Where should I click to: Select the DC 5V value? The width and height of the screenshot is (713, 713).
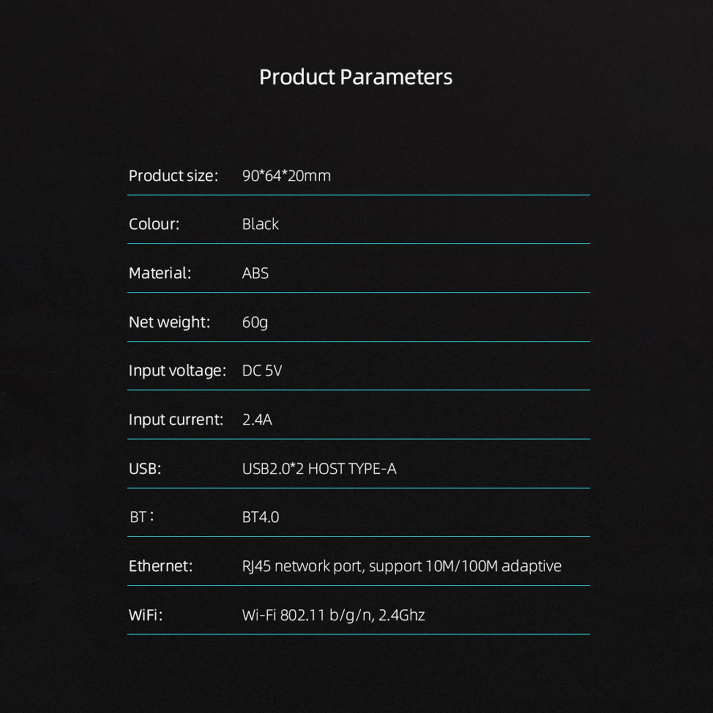coord(262,371)
